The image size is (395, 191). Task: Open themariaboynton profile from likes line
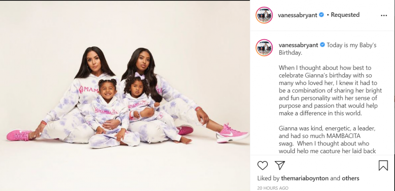click(304, 178)
